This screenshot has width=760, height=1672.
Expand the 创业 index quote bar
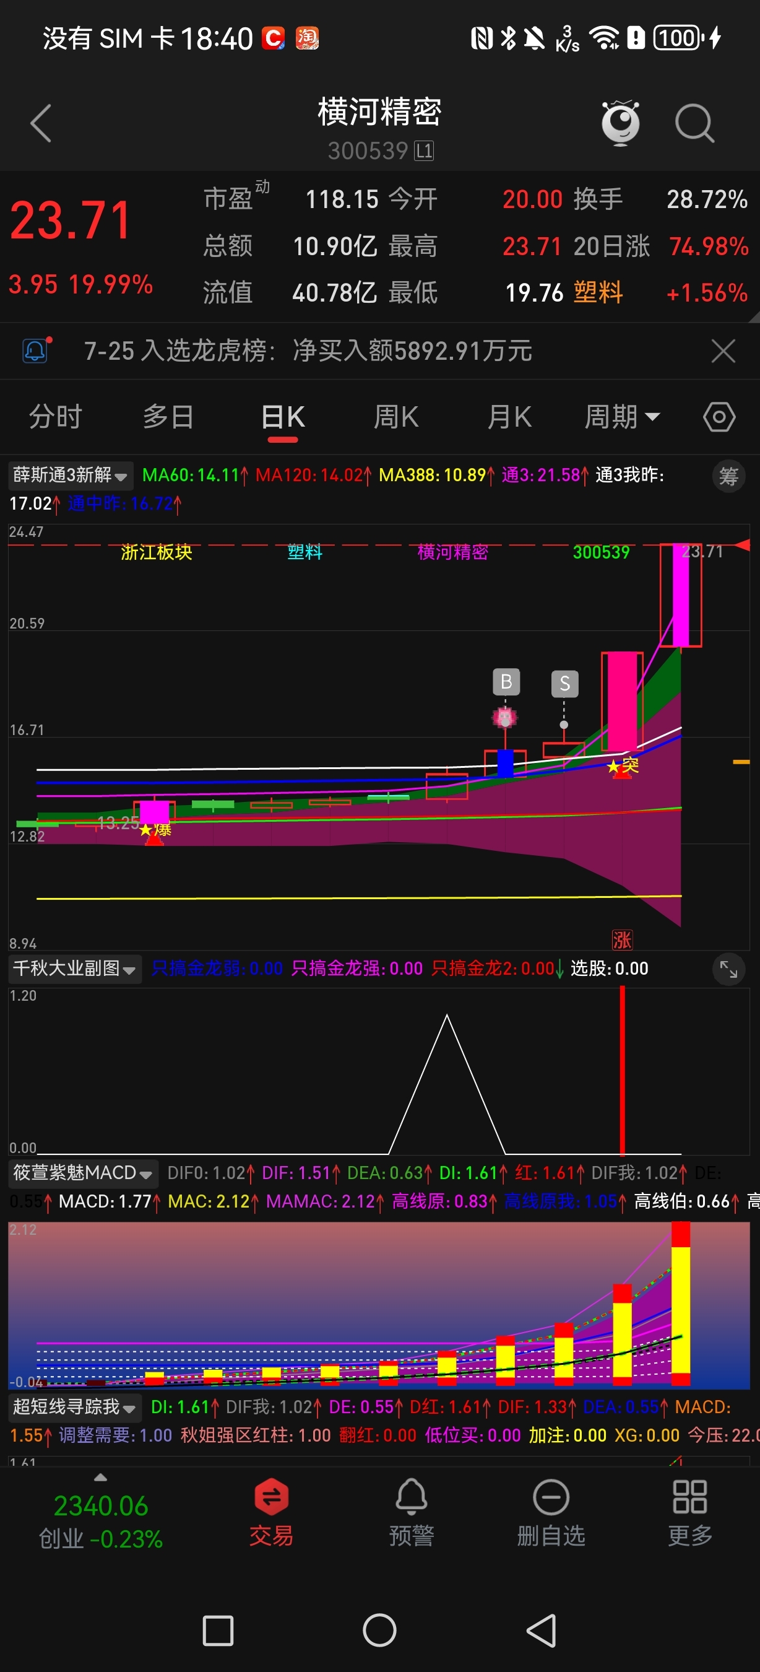coord(100,1512)
